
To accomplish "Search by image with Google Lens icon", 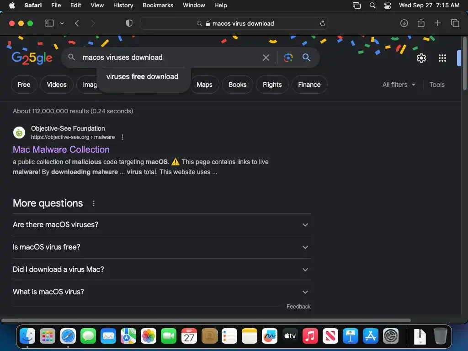I will [288, 58].
